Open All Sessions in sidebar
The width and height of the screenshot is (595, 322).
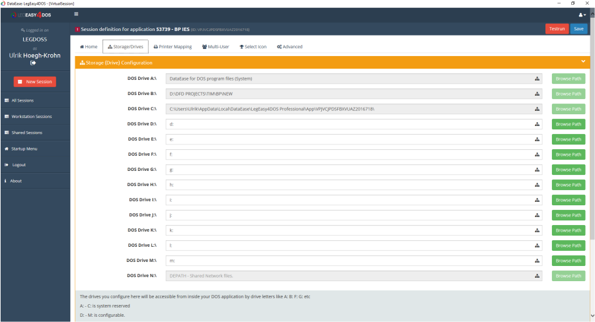35,100
